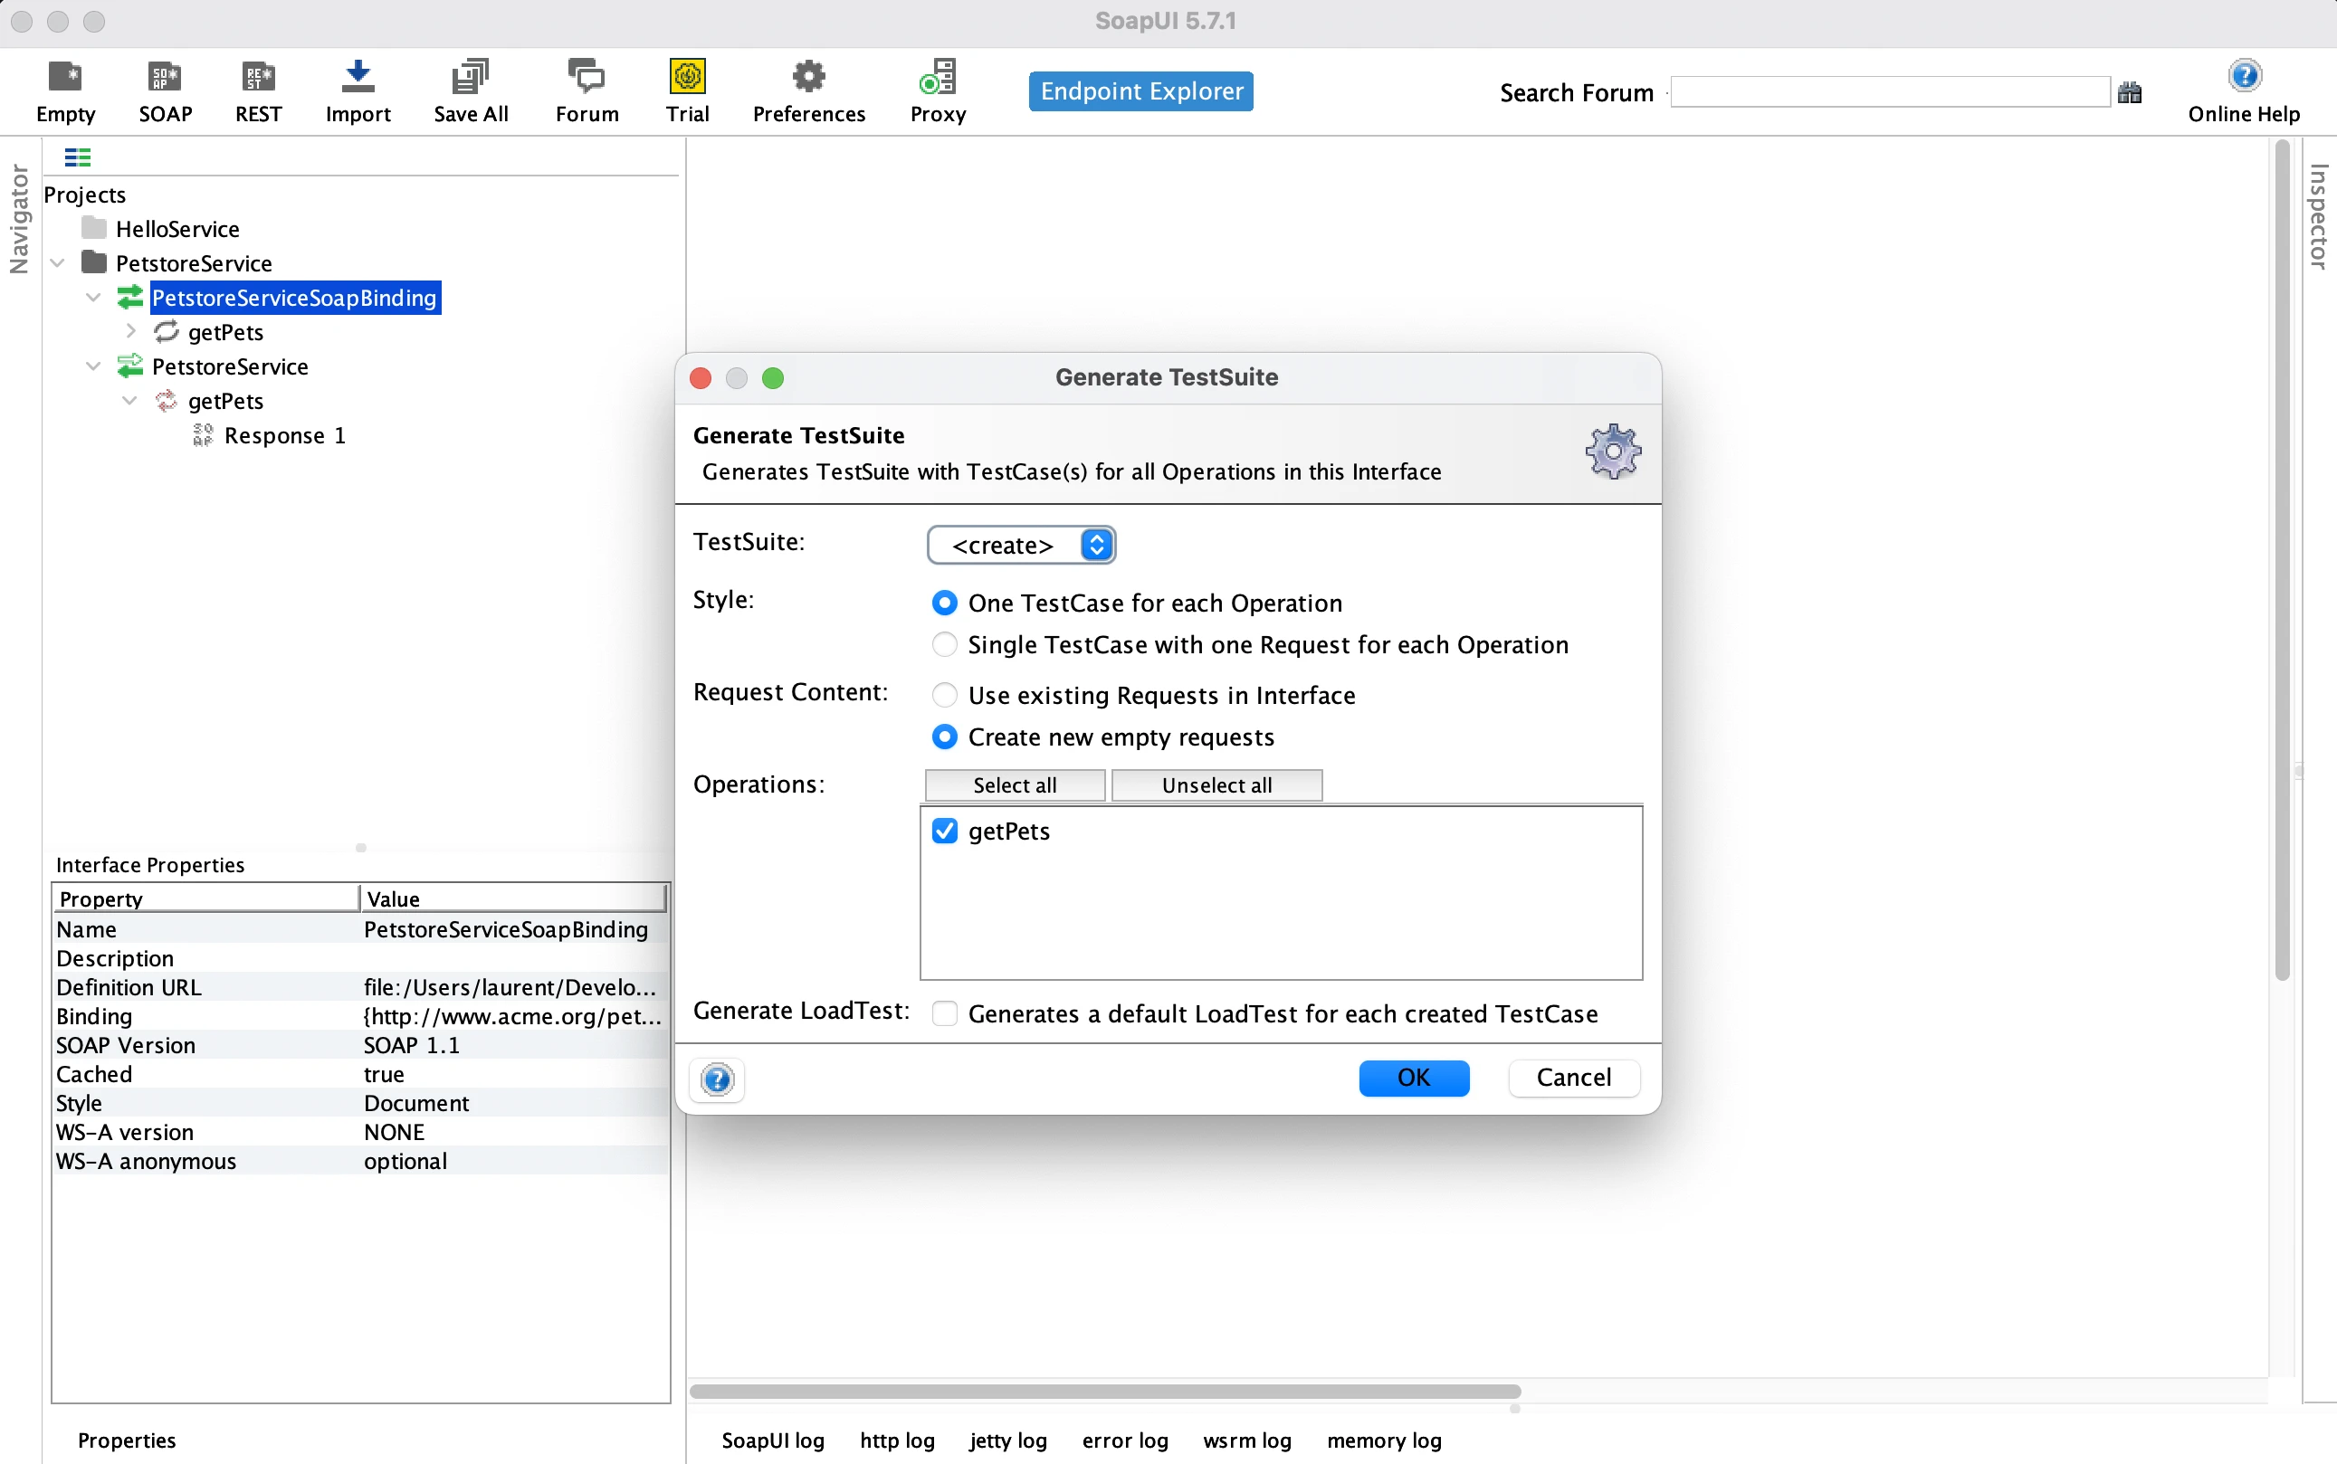Open the TestSuite <create> dropdown

(1021, 545)
